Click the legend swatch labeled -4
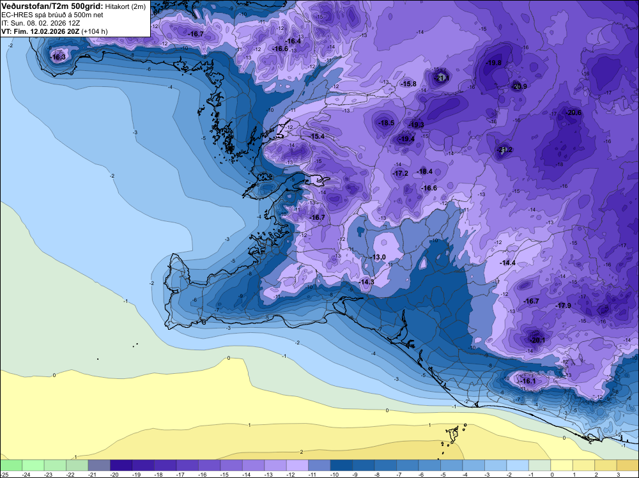639x478 pixels. click(x=473, y=465)
